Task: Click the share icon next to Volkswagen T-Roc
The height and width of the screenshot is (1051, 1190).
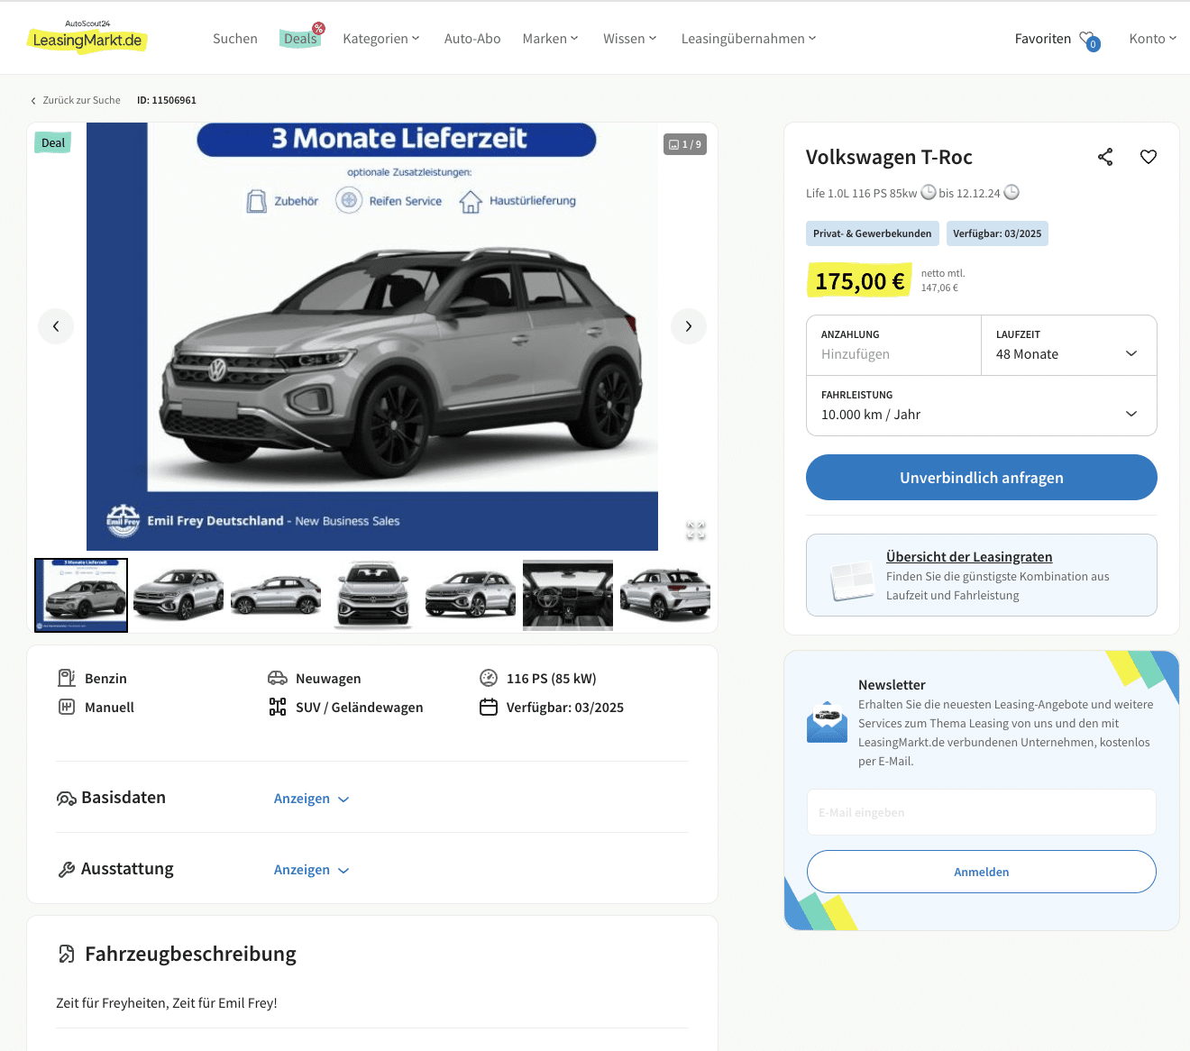Action: click(x=1105, y=157)
